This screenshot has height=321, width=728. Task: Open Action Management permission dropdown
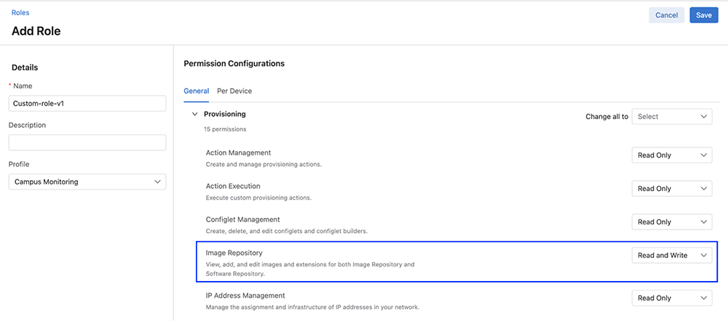(672, 155)
